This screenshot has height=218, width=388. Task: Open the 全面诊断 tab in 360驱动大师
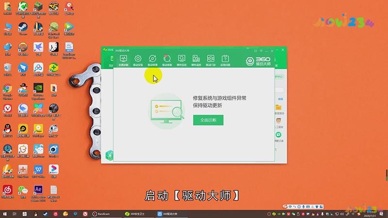tap(123, 61)
